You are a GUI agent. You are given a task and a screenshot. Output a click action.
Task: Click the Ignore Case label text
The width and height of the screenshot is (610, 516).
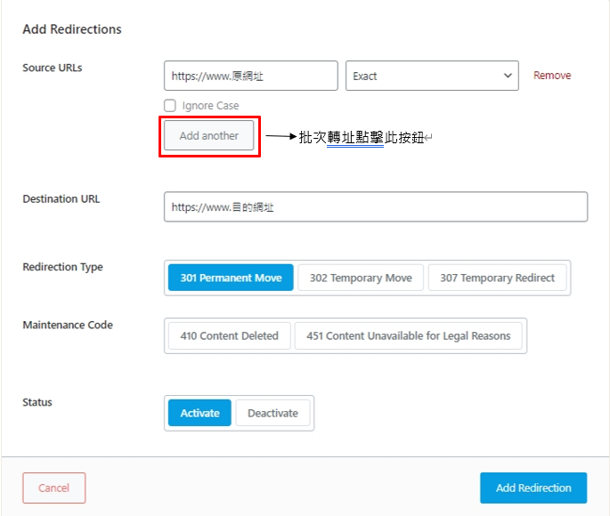coord(210,106)
